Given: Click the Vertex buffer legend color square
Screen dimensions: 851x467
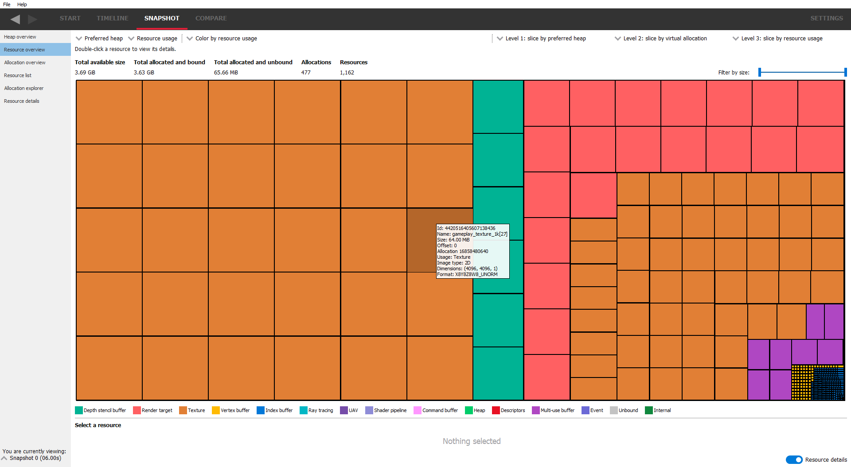Looking at the screenshot, I should [x=216, y=410].
